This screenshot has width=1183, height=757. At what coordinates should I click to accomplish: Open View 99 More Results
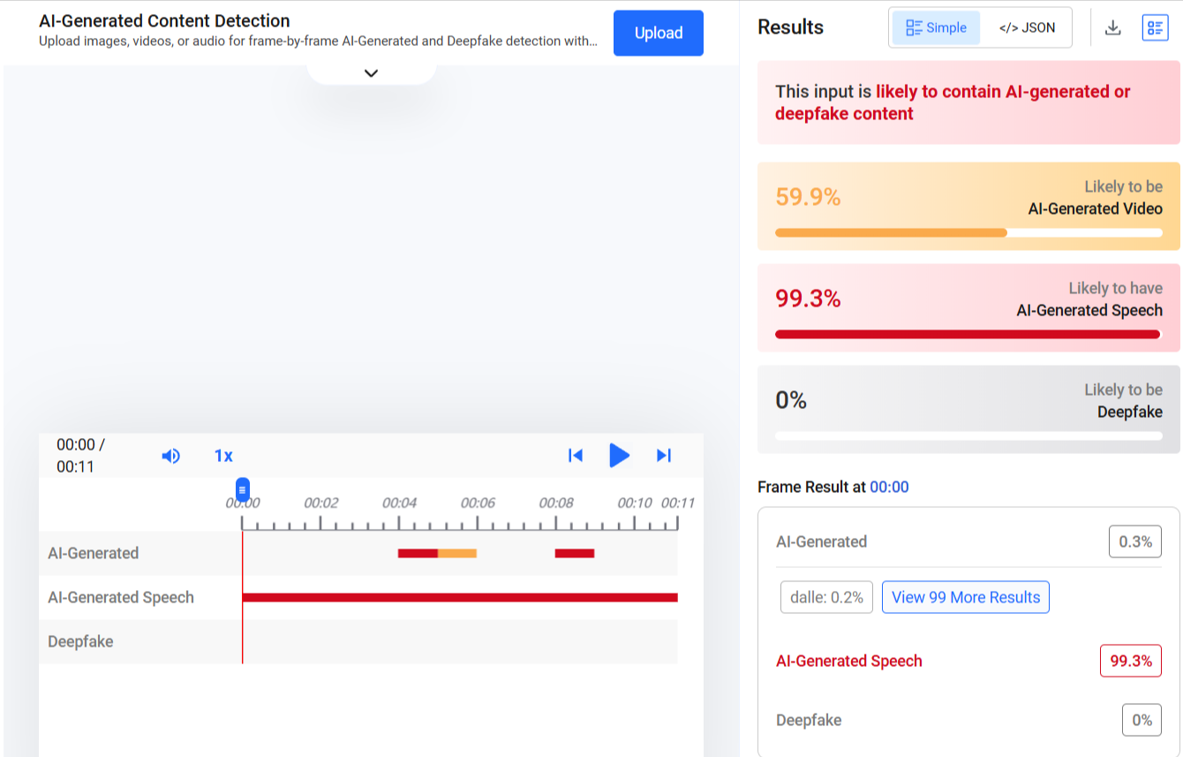click(966, 597)
